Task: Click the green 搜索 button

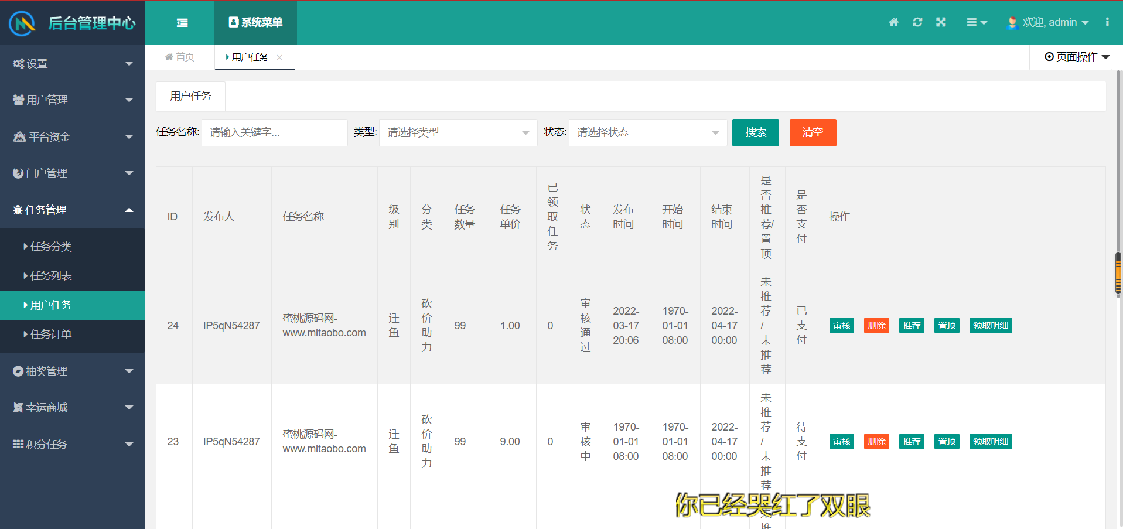Action: 755,132
